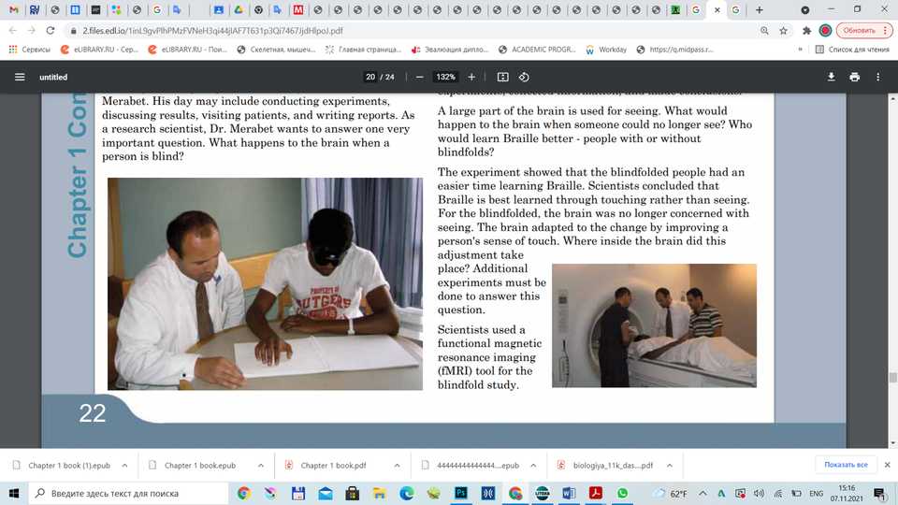This screenshot has width=898, height=505.
Task: Open Adobe Acrobat from the taskbar
Action: [596, 493]
